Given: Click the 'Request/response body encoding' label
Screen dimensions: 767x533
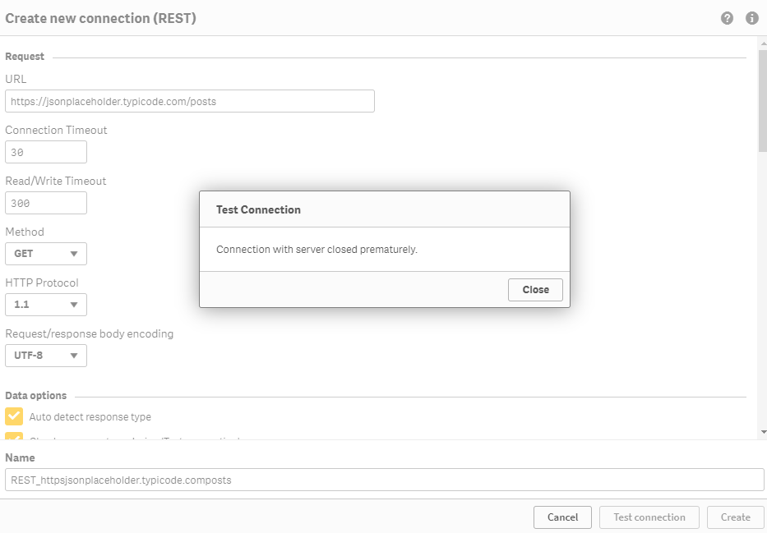Looking at the screenshot, I should click(x=89, y=333).
